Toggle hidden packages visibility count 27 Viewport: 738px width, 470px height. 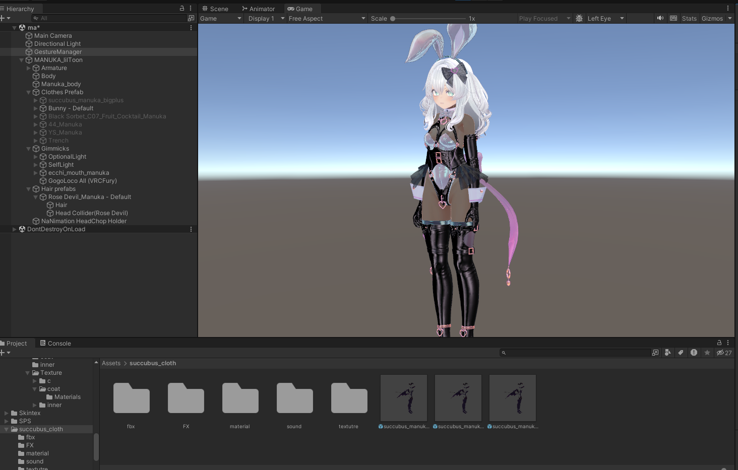click(724, 353)
